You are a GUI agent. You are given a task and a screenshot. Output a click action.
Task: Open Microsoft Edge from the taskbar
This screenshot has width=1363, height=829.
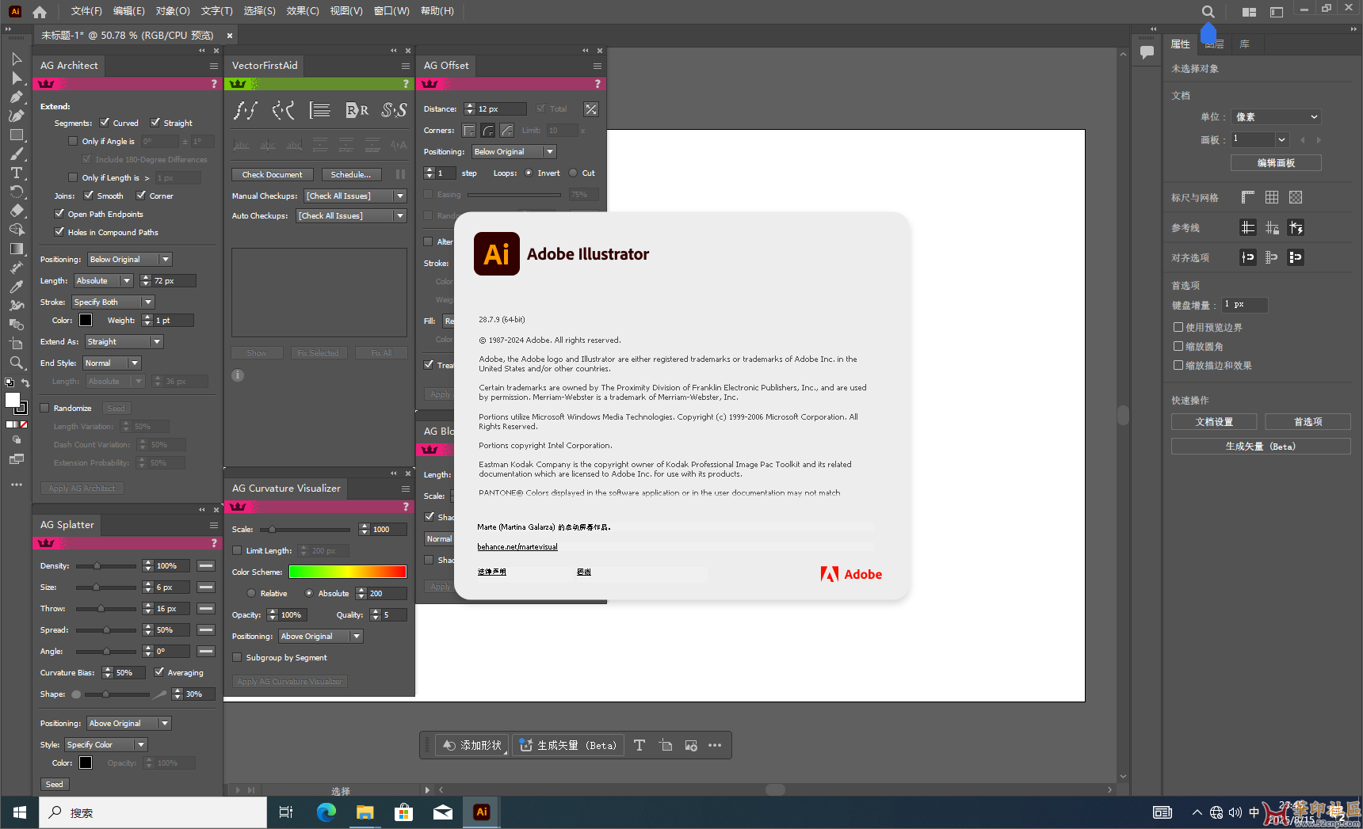[x=326, y=812]
